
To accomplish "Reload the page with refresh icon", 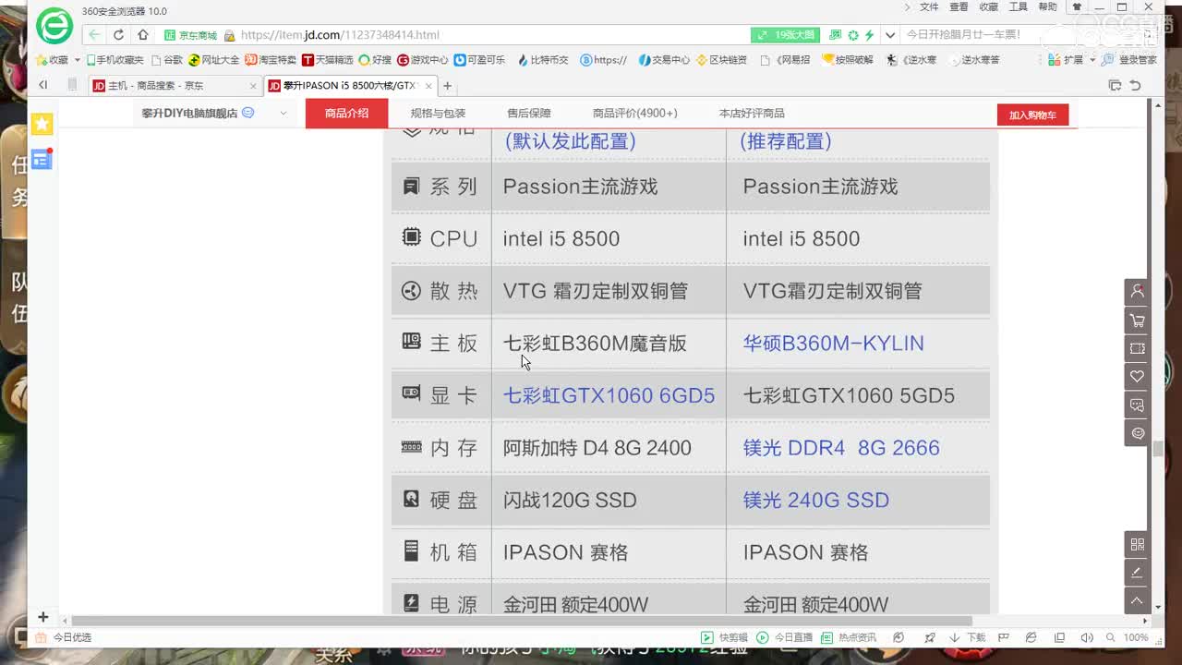I will 118,35.
